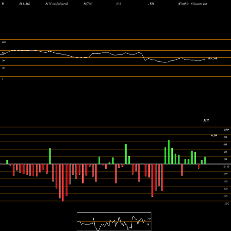Open the mini chart thumbnail at bottom
231x231 pixels.
point(114,221)
